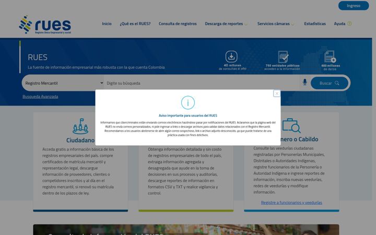This screenshot has width=376, height=235.
Task: Expand the Descarga de reportes menu
Action: [x=226, y=23]
